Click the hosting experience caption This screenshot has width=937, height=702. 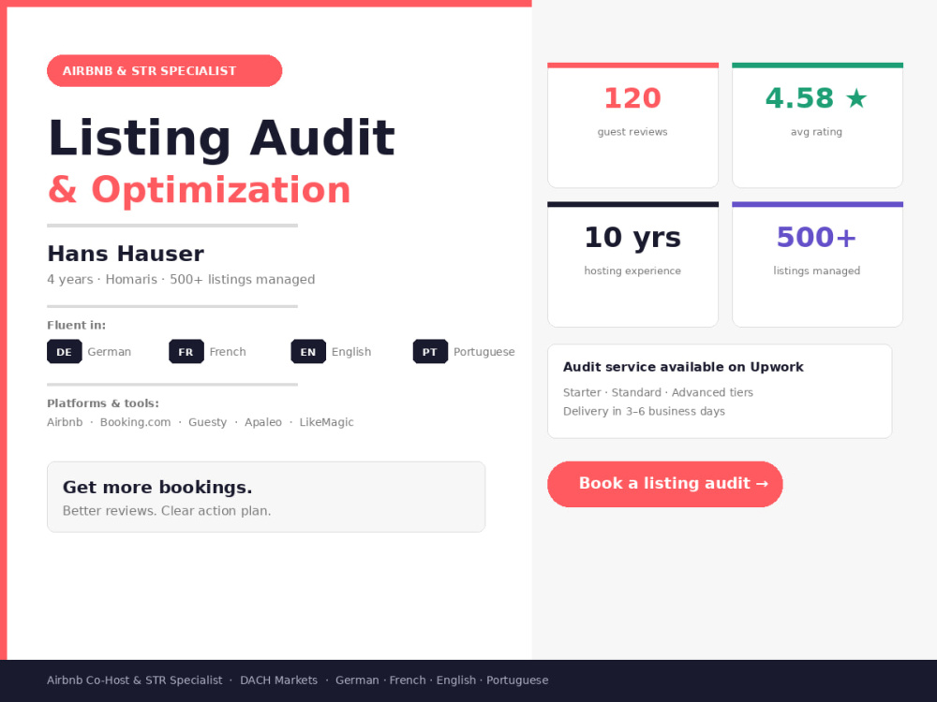point(632,271)
